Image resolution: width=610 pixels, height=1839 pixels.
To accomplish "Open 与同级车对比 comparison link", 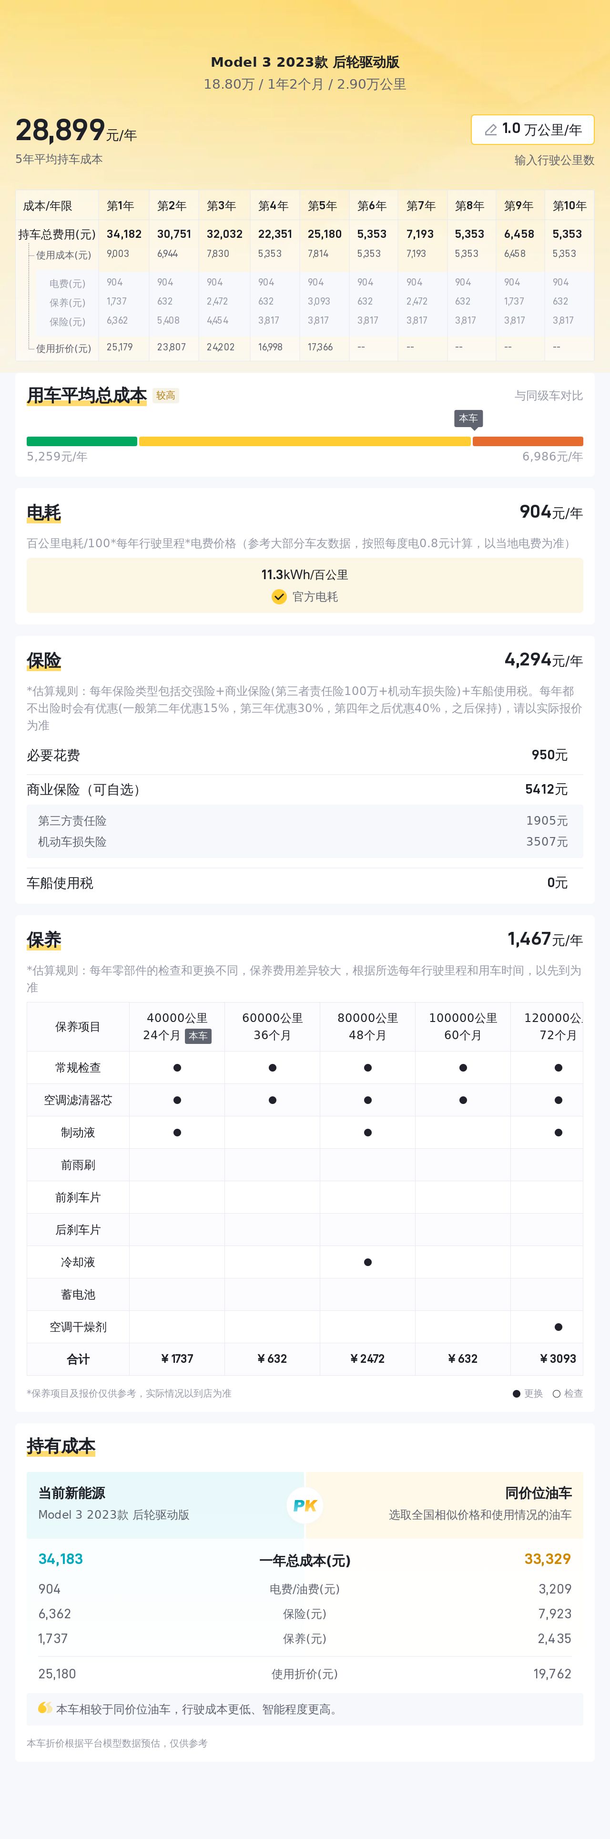I will (x=549, y=396).
